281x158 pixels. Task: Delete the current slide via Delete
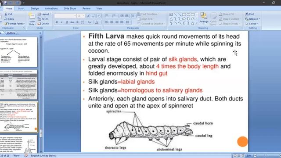43,24
